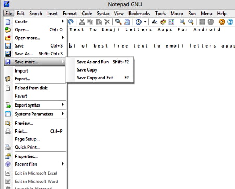Open the Tools menu
The height and width of the screenshot is (189, 235).
click(x=160, y=13)
